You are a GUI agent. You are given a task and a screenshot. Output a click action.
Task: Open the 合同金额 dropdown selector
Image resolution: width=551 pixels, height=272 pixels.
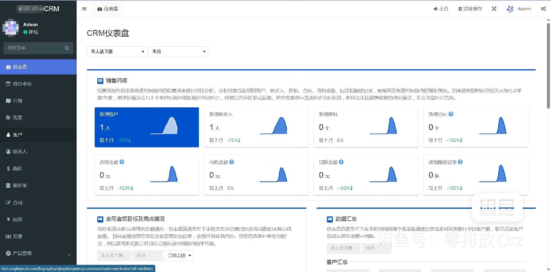click(178, 255)
